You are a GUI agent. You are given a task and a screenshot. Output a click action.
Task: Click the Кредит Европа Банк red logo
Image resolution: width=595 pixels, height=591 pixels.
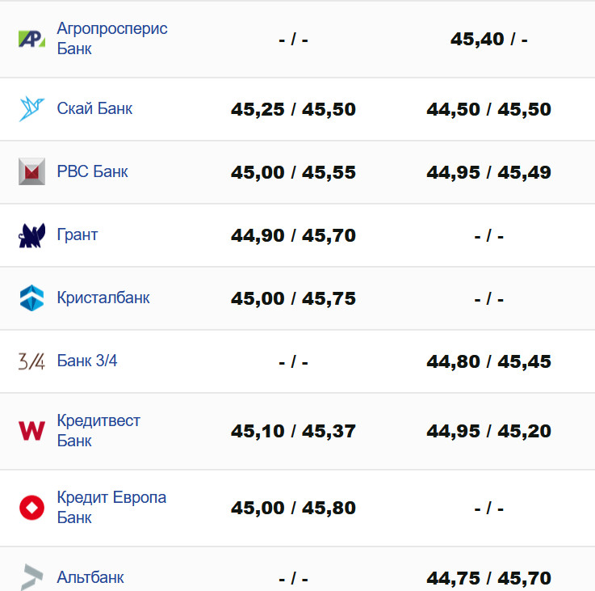tap(31, 508)
